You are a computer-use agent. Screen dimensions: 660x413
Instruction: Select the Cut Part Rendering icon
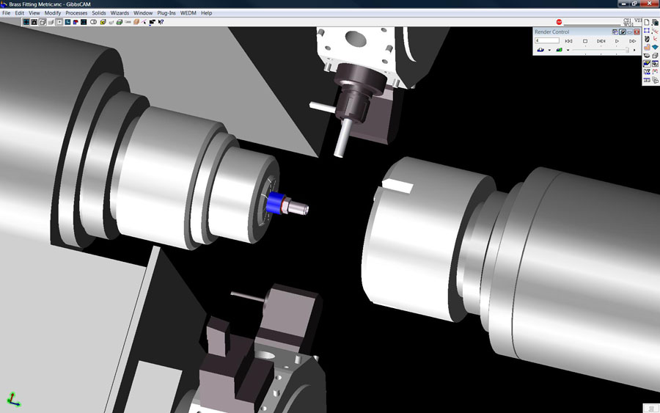tap(646, 64)
